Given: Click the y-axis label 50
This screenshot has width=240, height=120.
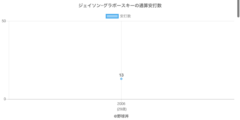Looking at the screenshot, I should click(x=4, y=21).
